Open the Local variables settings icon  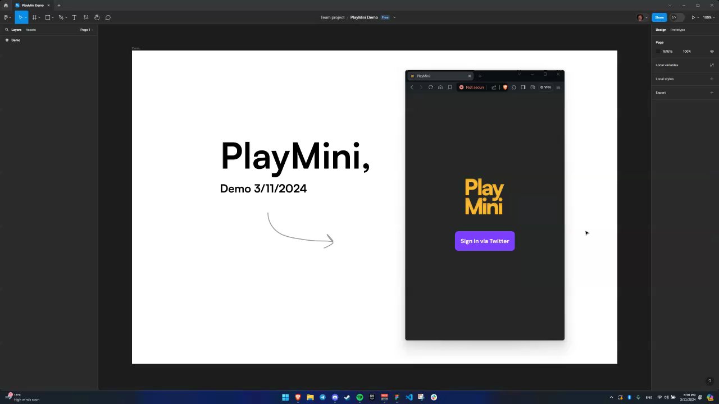coord(712,65)
